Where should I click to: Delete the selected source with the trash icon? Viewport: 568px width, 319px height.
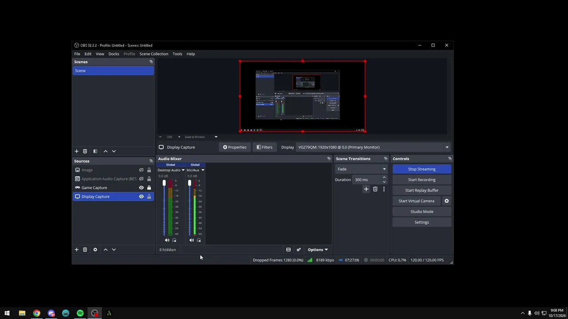point(85,249)
